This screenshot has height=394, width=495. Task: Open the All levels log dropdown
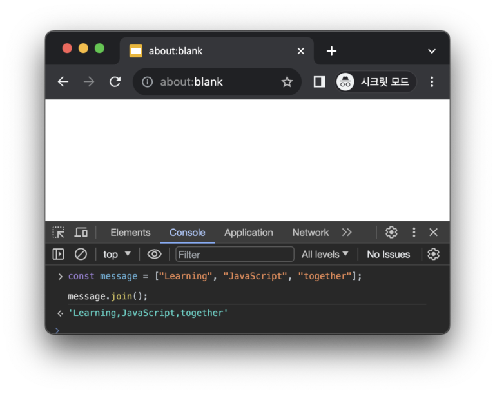[x=325, y=254]
